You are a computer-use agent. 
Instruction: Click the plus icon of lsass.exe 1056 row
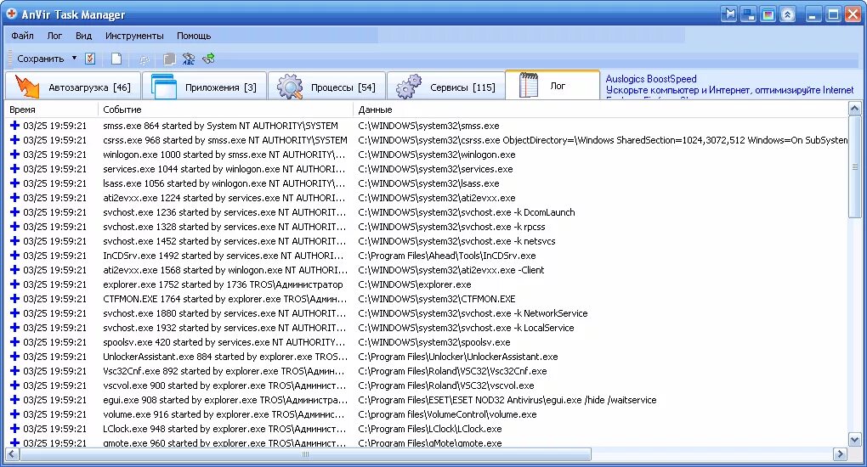(15, 183)
